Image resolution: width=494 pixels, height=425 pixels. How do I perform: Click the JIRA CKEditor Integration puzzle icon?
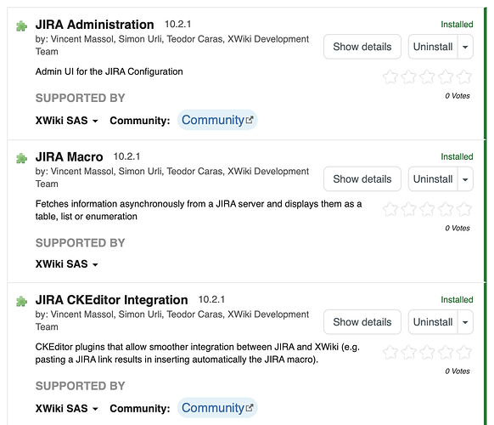click(21, 301)
